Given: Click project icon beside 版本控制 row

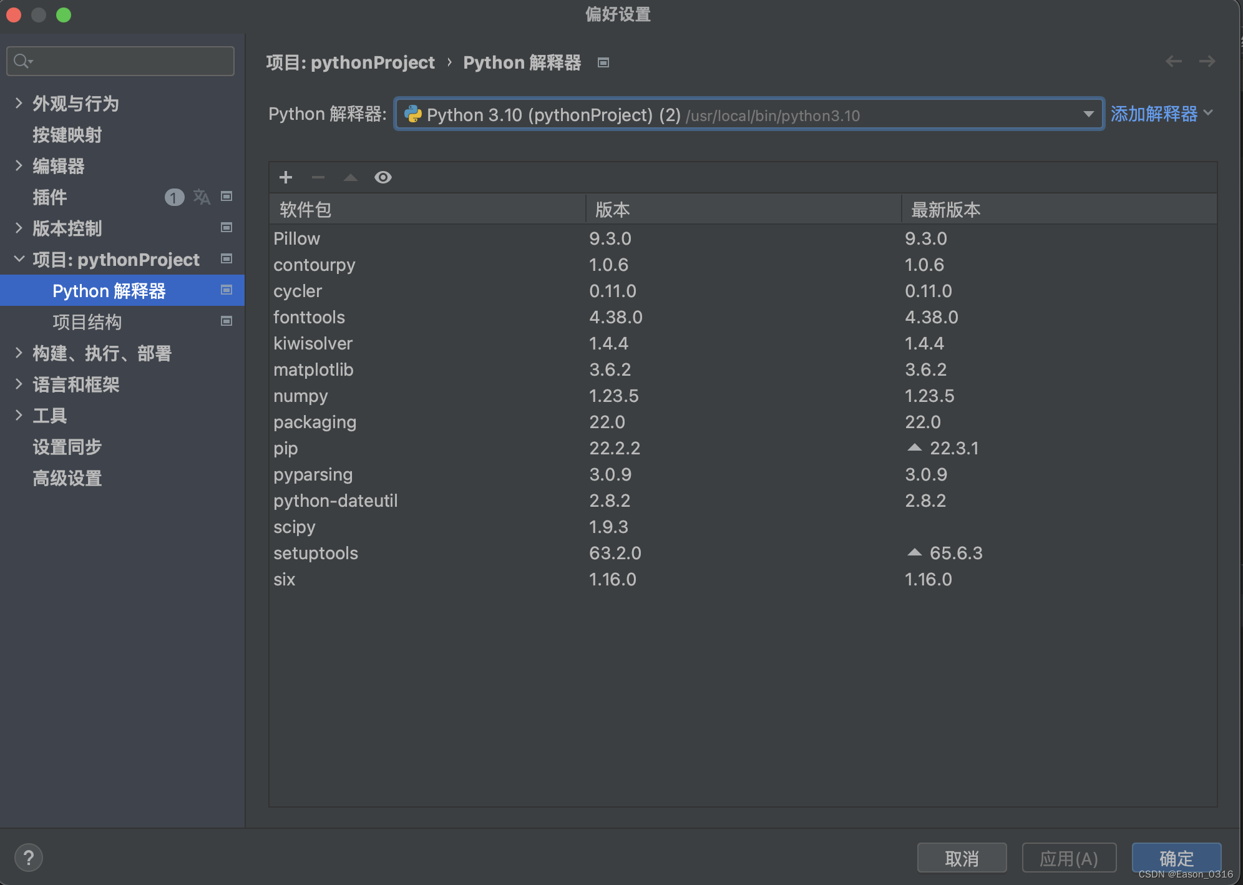Looking at the screenshot, I should 227,228.
